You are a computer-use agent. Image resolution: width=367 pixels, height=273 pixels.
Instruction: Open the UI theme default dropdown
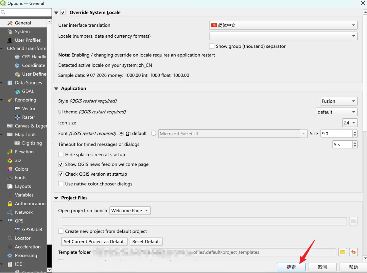336,112
